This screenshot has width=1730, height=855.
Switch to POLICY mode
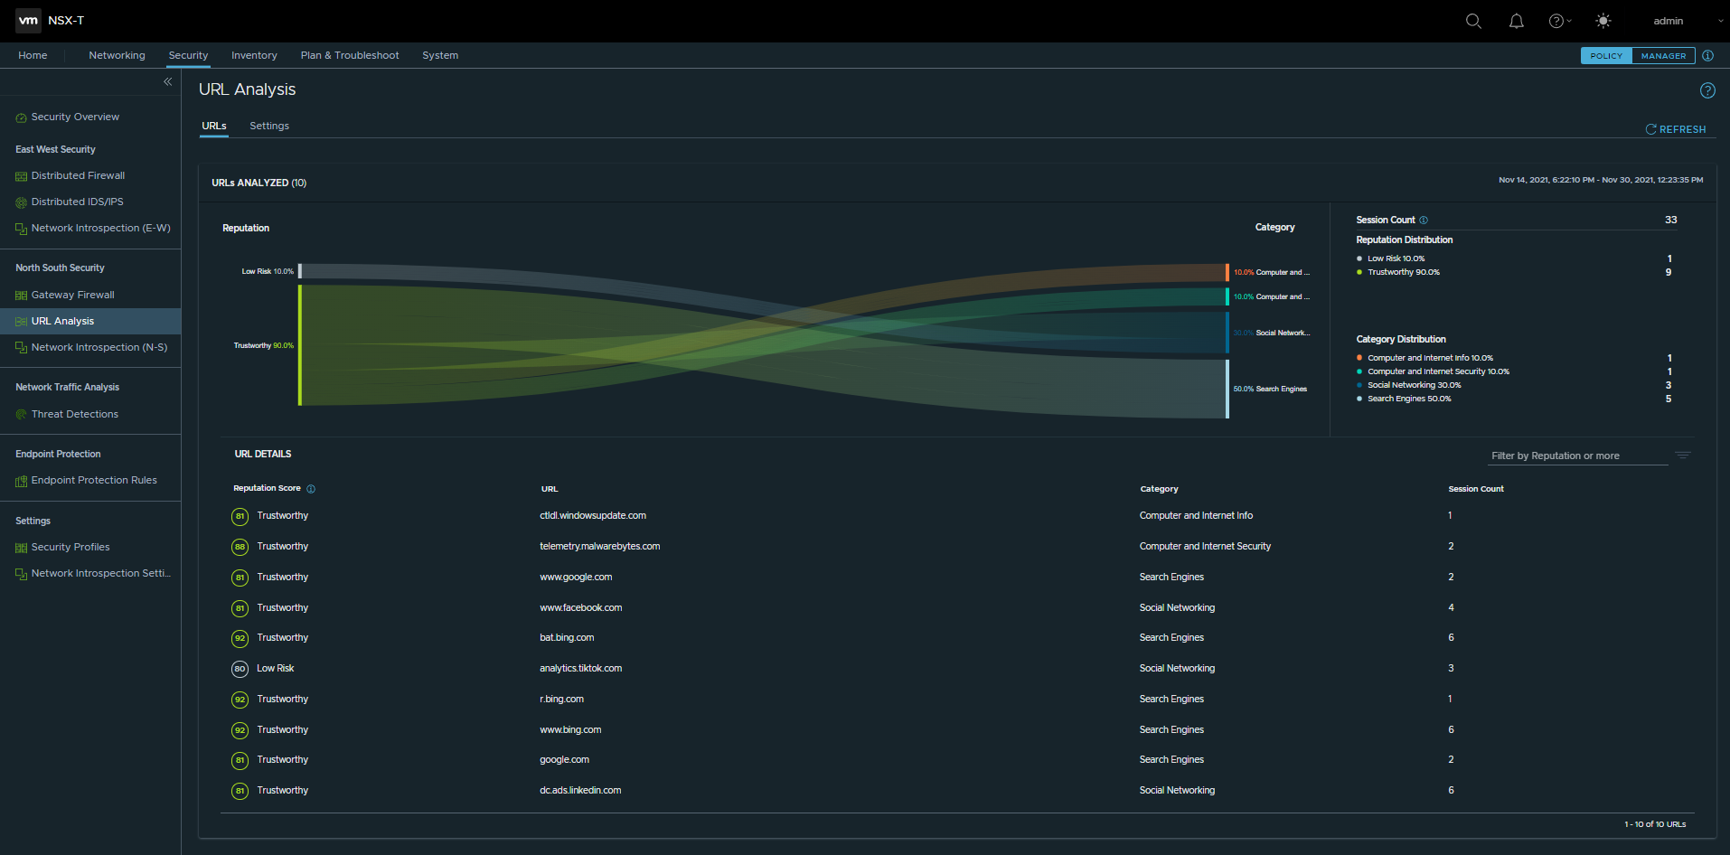click(1606, 56)
